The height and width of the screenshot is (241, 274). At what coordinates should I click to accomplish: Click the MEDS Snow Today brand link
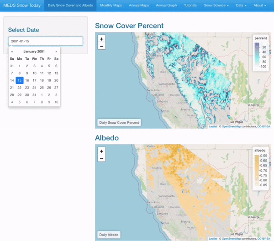(22, 5)
